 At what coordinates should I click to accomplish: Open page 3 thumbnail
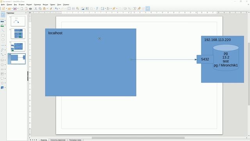click(18, 46)
